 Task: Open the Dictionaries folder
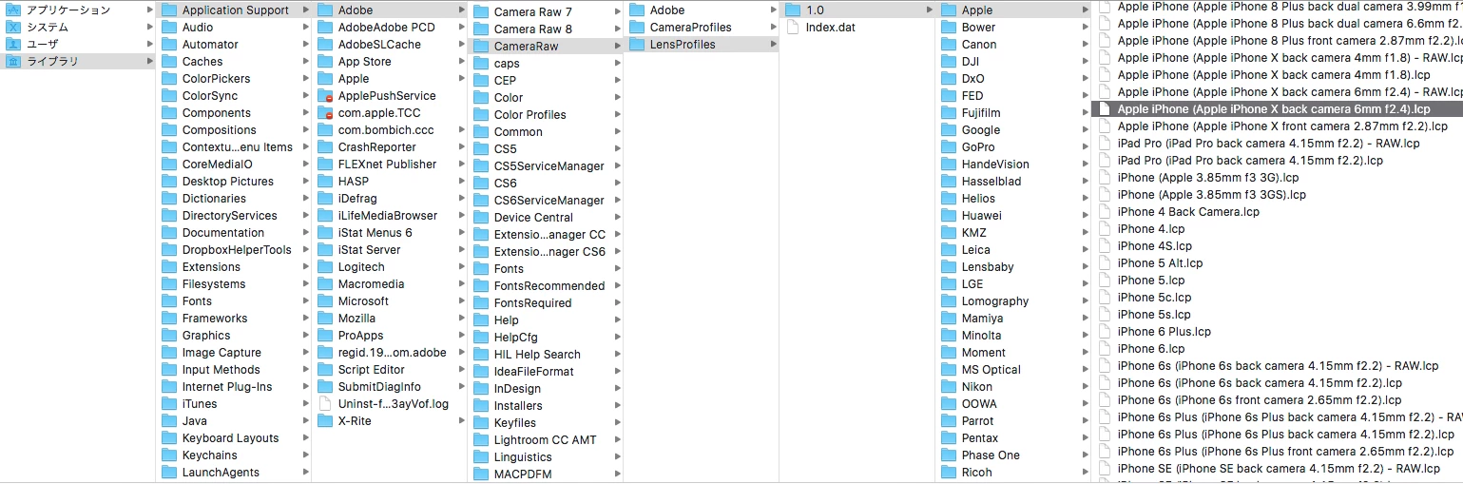coord(234,198)
